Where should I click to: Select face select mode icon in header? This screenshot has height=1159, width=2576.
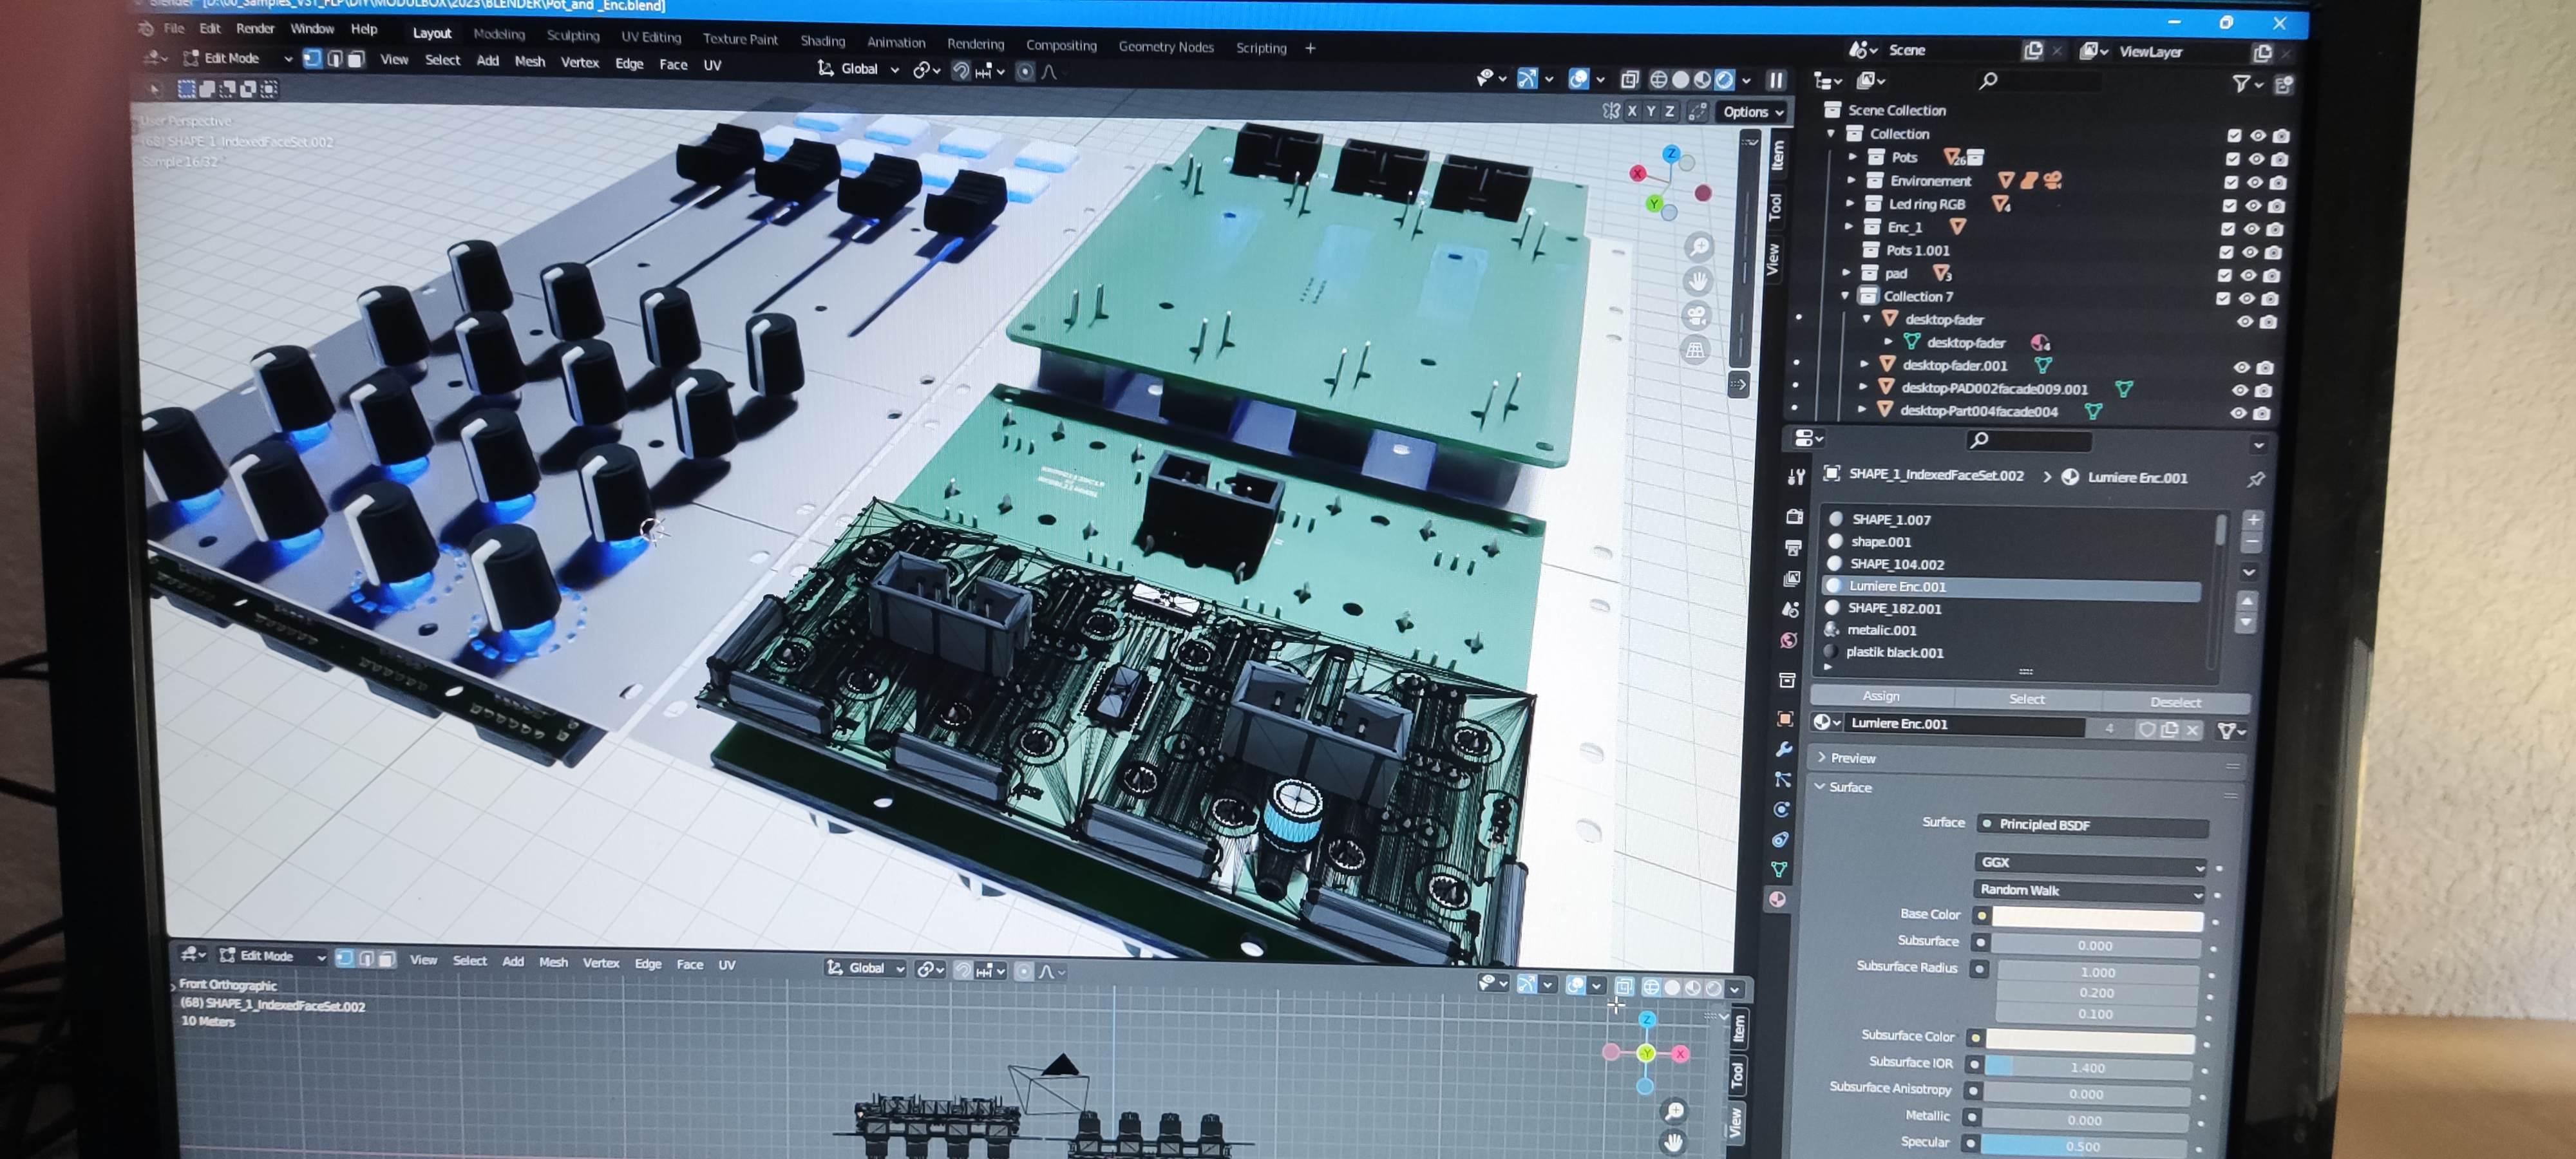(x=356, y=59)
